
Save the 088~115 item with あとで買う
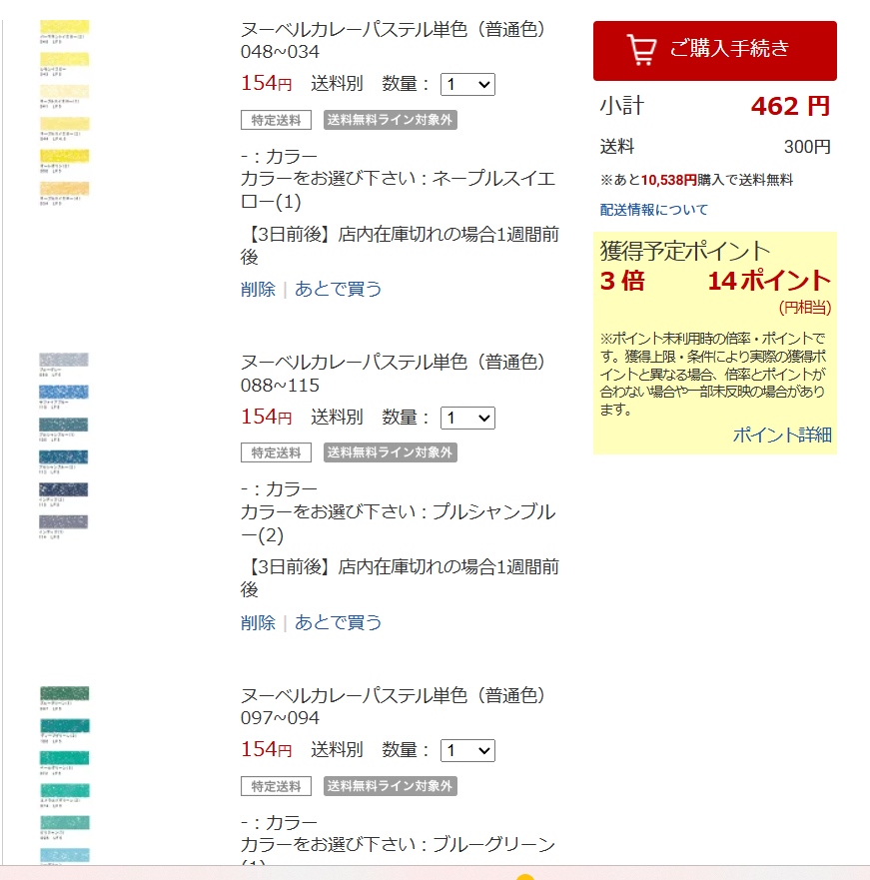338,622
